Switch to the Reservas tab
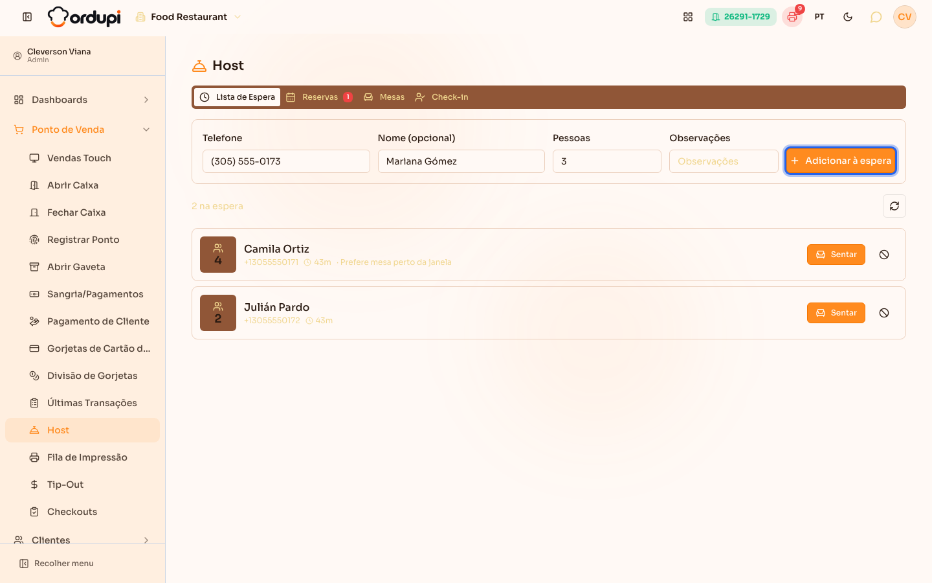Viewport: 932px width, 583px height. 320,97
